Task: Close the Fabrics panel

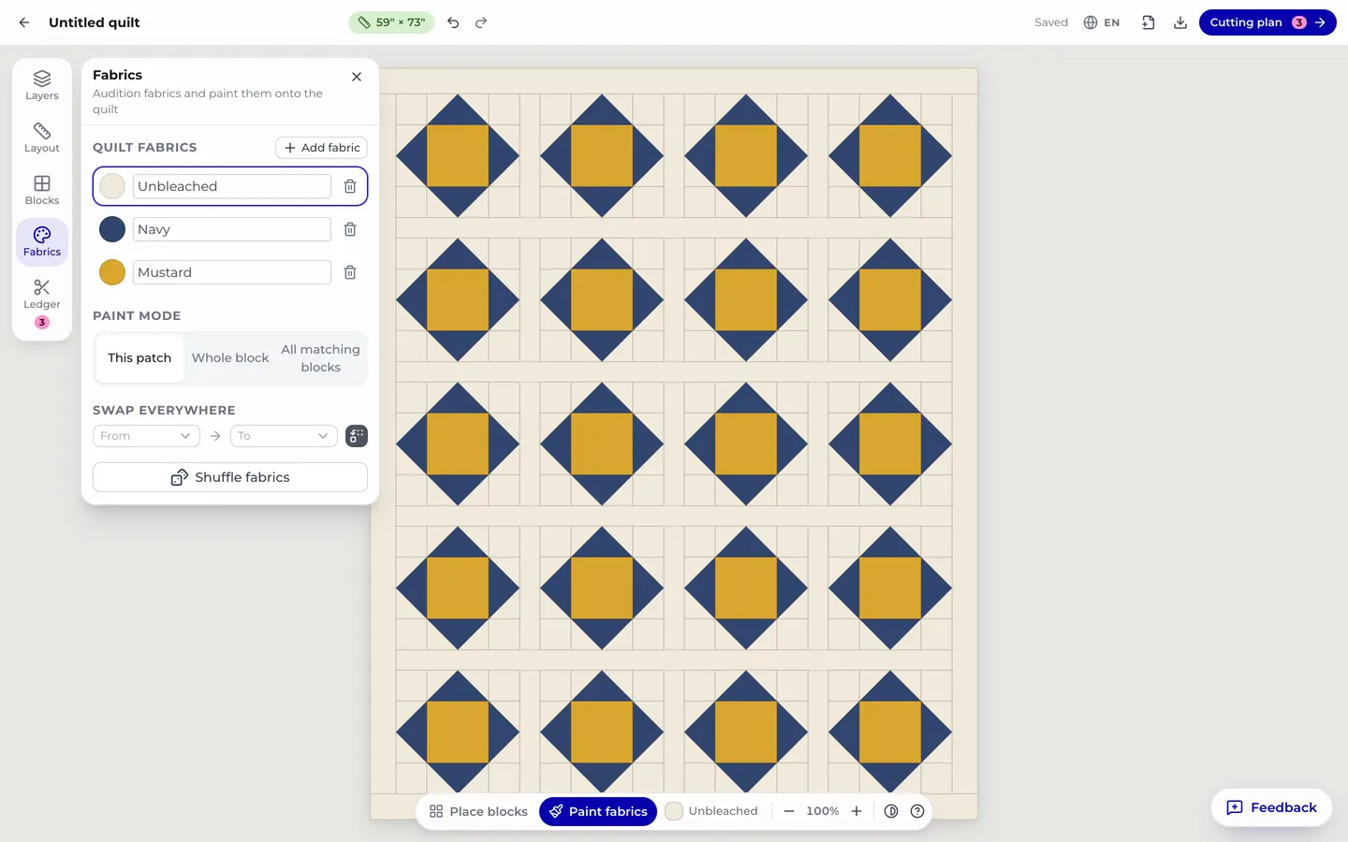Action: coord(357,77)
